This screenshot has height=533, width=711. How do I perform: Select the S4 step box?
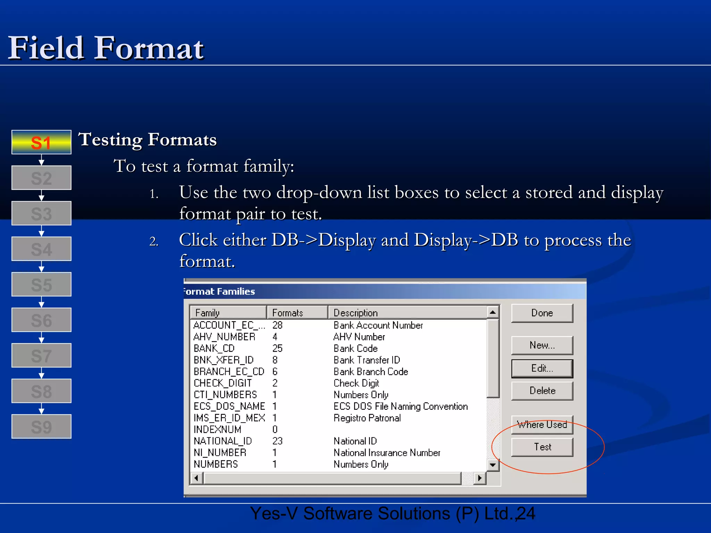click(x=41, y=249)
